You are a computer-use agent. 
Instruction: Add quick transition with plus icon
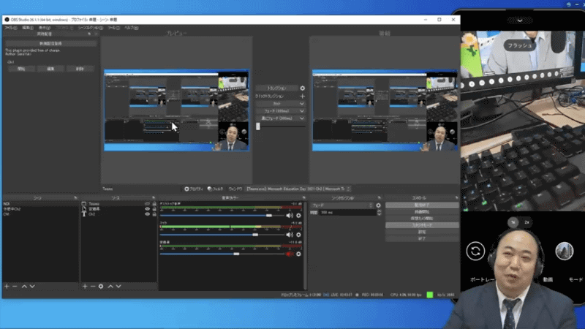(x=302, y=96)
